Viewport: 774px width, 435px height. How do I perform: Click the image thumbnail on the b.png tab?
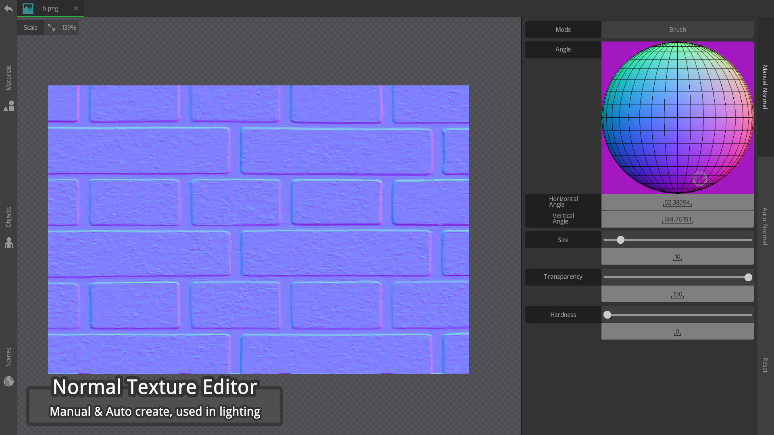pos(28,8)
